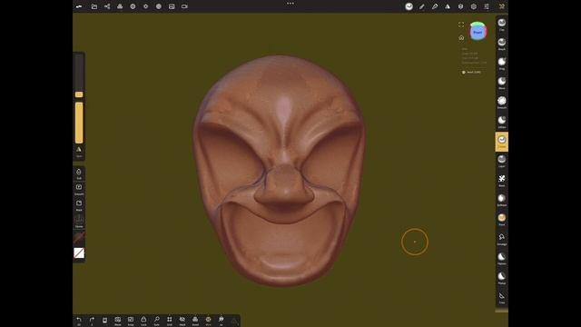Select the Drag tool
The height and width of the screenshot is (327, 581).
pyautogui.click(x=502, y=64)
